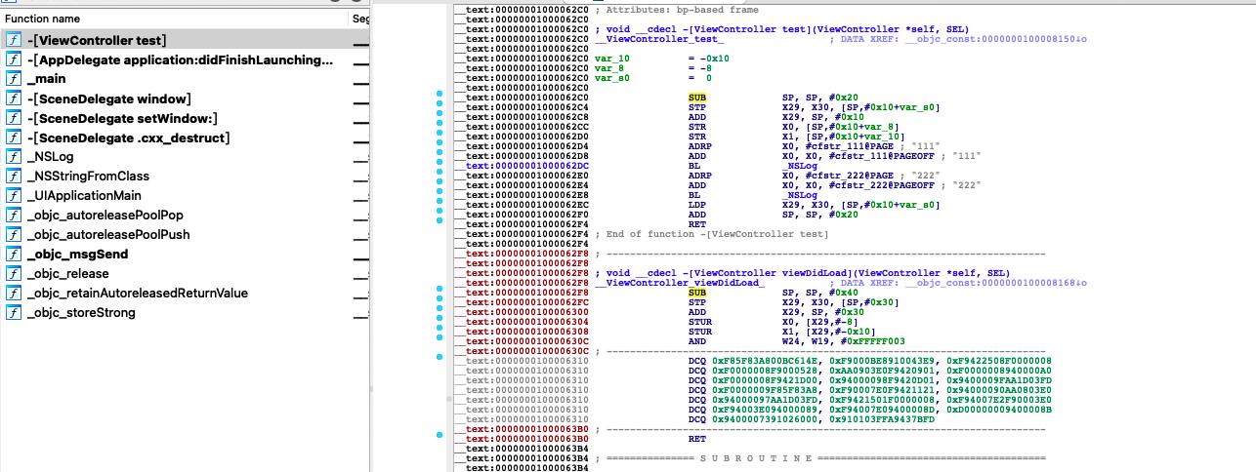Viewport: 1256px width, 472px height.
Task: Click the function icon next to _UIApplicationMain
Action: (x=14, y=196)
